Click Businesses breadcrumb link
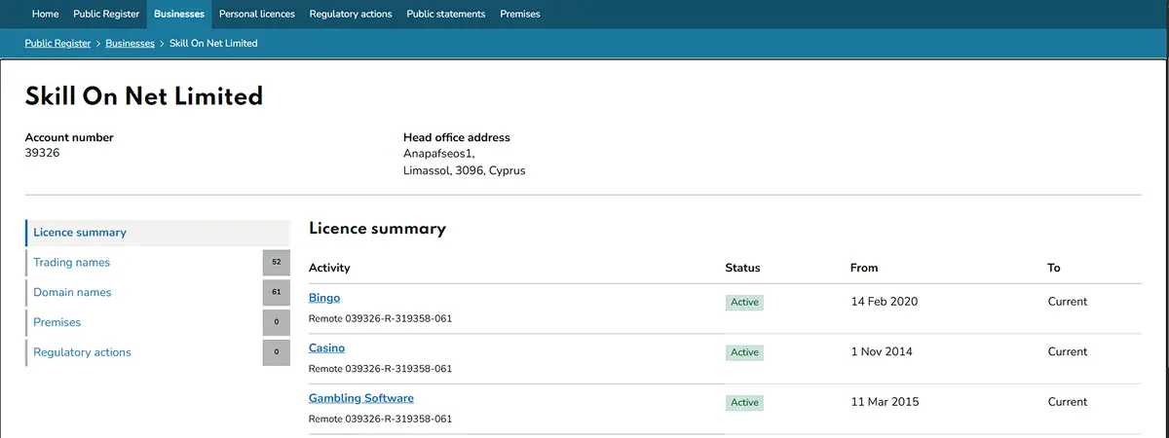1169x438 pixels. click(131, 43)
